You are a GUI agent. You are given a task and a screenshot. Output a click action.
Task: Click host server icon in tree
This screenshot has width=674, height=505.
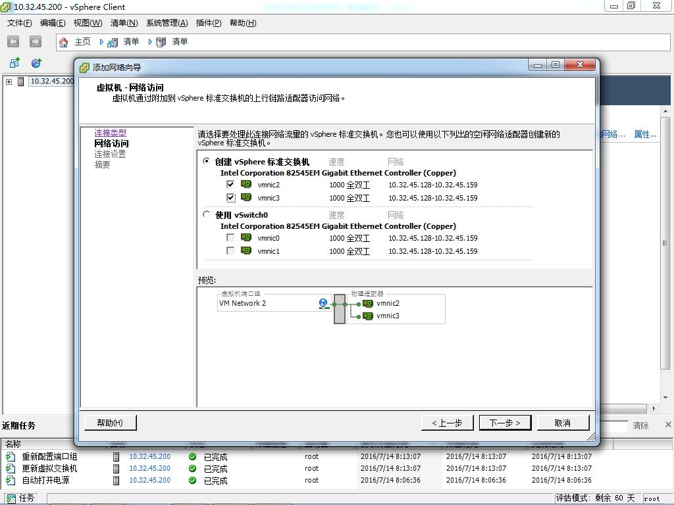click(x=20, y=81)
